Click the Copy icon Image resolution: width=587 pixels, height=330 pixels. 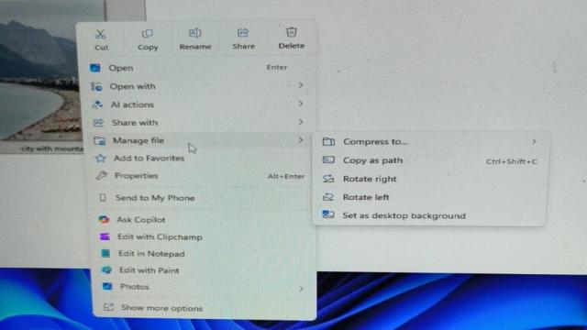(x=148, y=34)
